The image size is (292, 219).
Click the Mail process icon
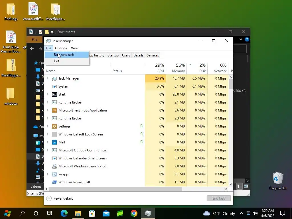pos(54,142)
